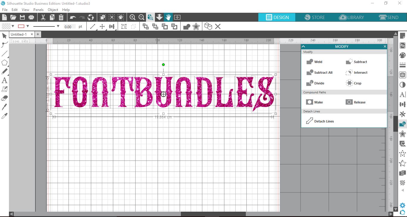This screenshot has height=217, width=407.
Task: Save the document with the disk icon
Action: 22,17
